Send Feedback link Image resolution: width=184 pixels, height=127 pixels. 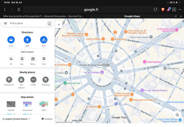tap(47, 119)
